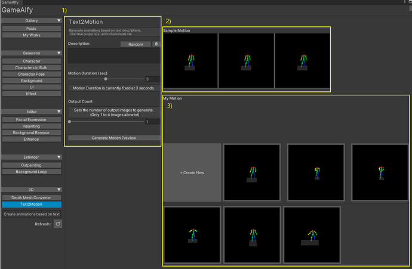The width and height of the screenshot is (412, 269).
Task: Click the Create New motion tile
Action: [x=192, y=172]
